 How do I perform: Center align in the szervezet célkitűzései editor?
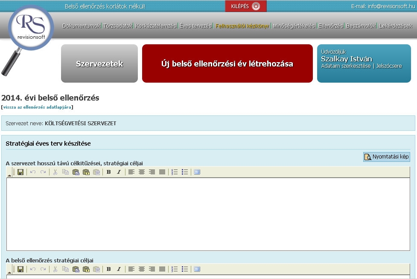pyautogui.click(x=142, y=172)
